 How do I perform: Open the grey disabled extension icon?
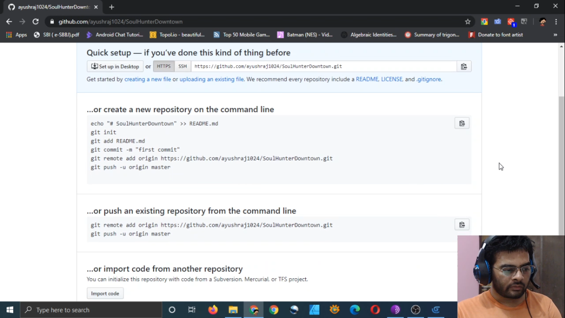[524, 22]
